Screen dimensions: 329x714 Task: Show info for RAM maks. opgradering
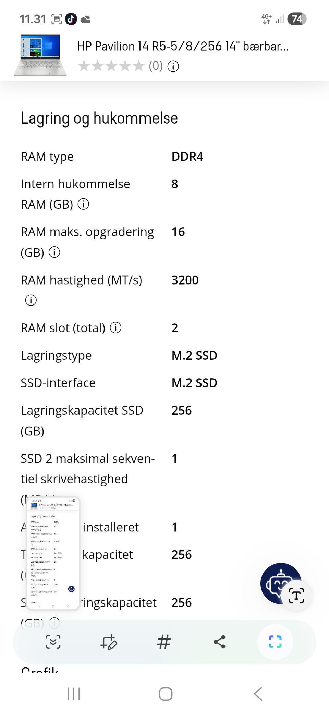54,252
